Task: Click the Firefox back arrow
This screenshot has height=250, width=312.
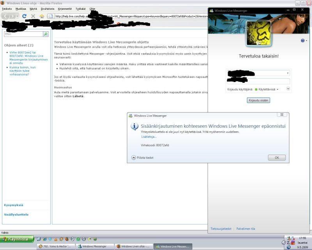Action: 5,16
